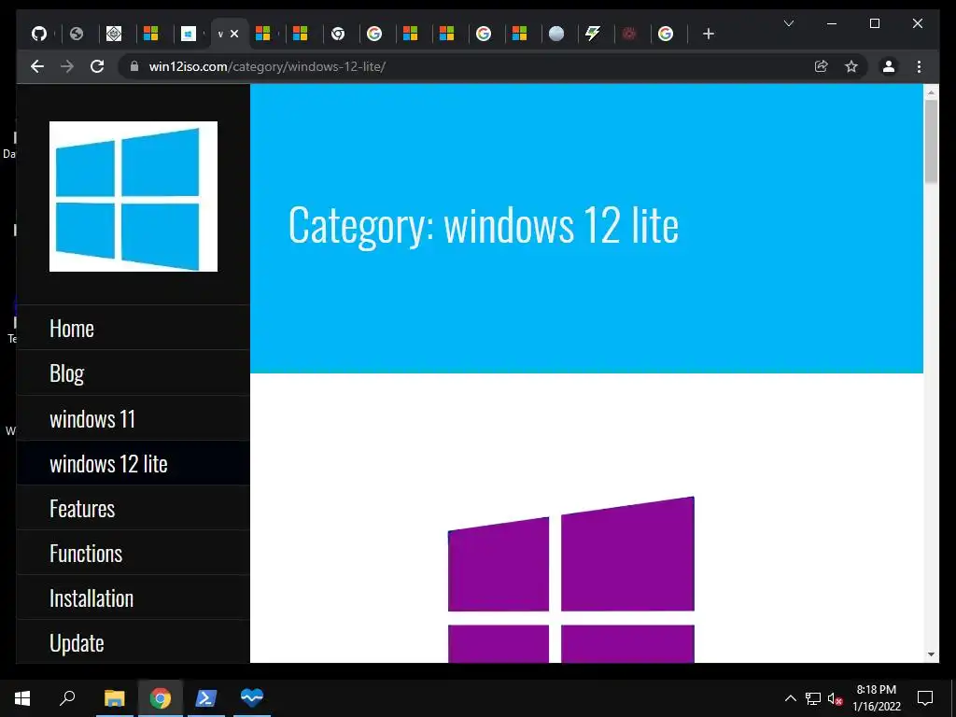Switch to the light-blue Windows logo tab

[x=189, y=34]
